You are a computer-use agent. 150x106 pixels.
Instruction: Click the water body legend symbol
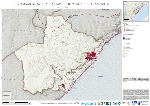(124, 45)
